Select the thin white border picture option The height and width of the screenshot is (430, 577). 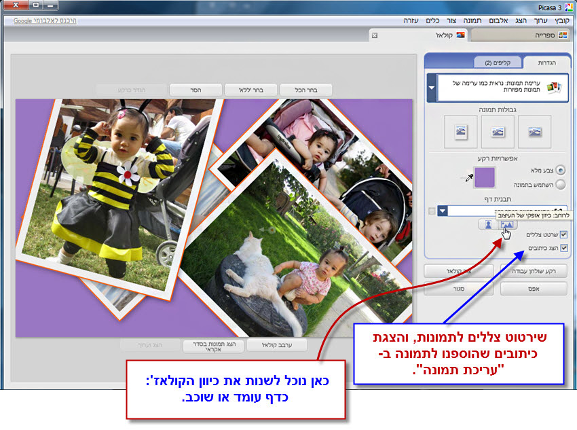pyautogui.click(x=498, y=131)
